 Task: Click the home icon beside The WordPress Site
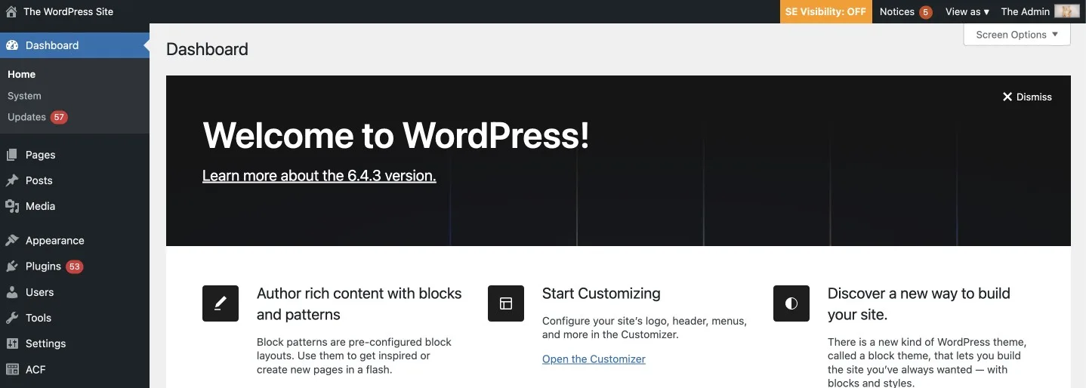tap(11, 11)
